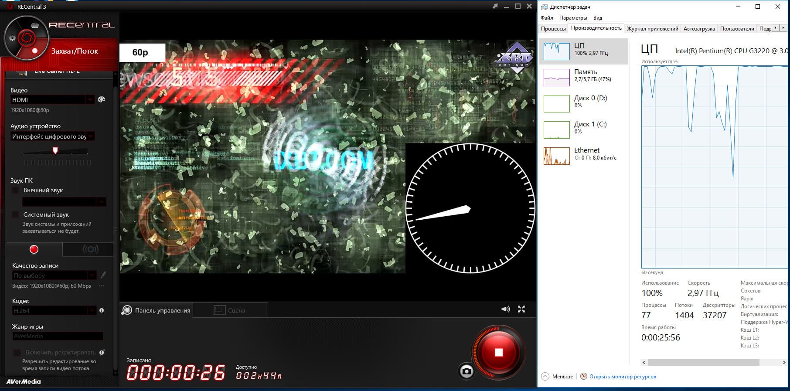The image size is (790, 391).
Task: Adjust the audio volume slider handle
Action: click(x=55, y=150)
